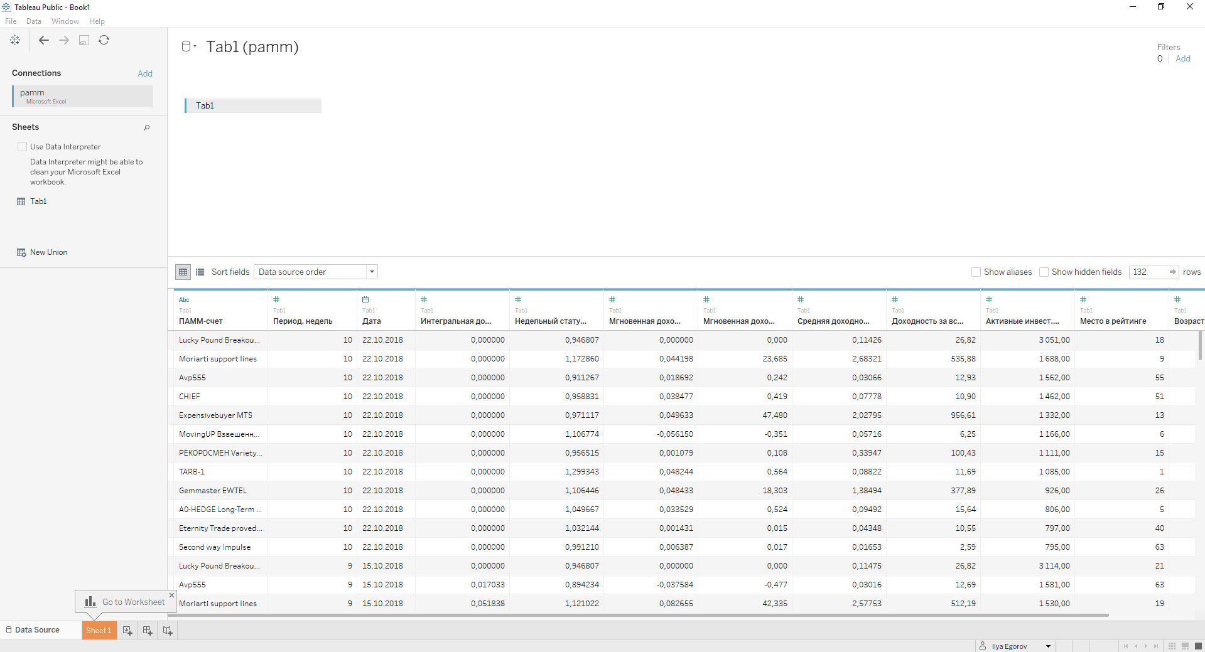This screenshot has width=1205, height=652.
Task: Add a new story
Action: click(x=168, y=631)
